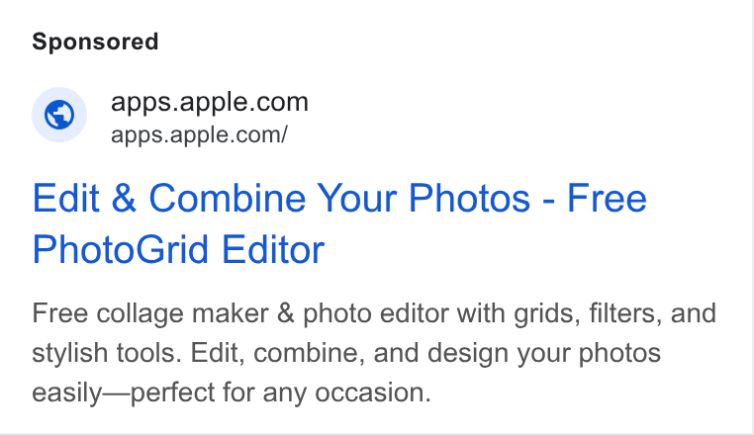This screenshot has height=435, width=754.
Task: Click 'design your photos' in the description
Action: pos(544,353)
